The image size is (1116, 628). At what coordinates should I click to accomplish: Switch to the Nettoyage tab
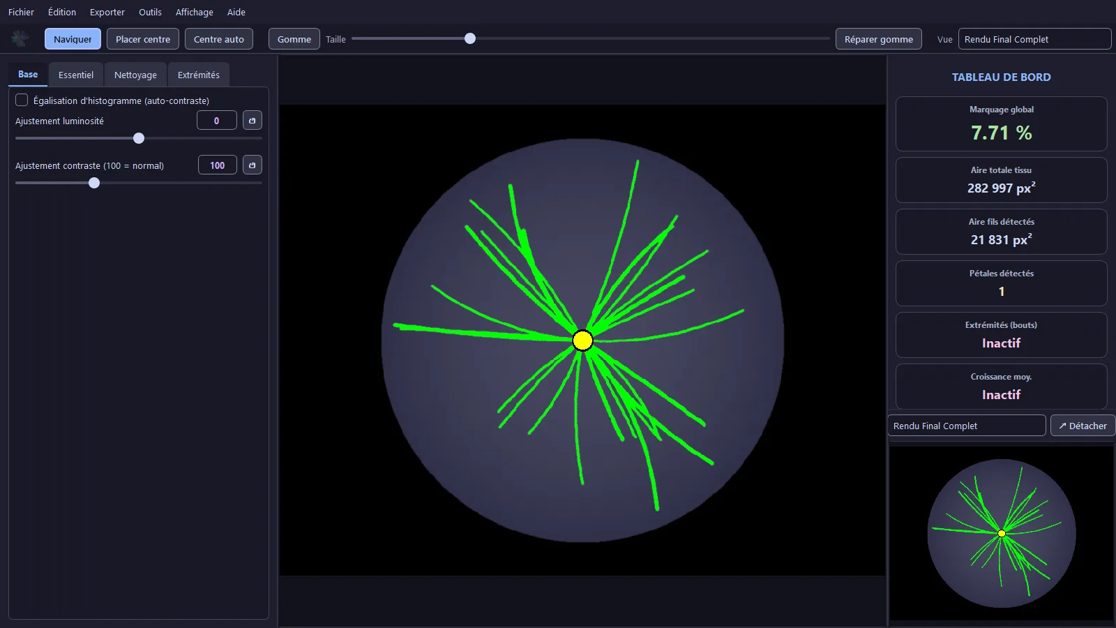tap(135, 75)
